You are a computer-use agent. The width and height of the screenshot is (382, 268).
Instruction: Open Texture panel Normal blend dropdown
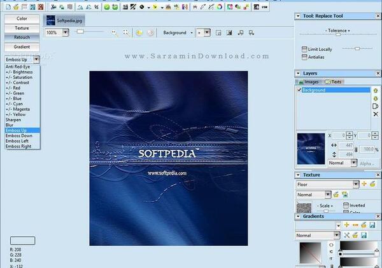pos(328,194)
